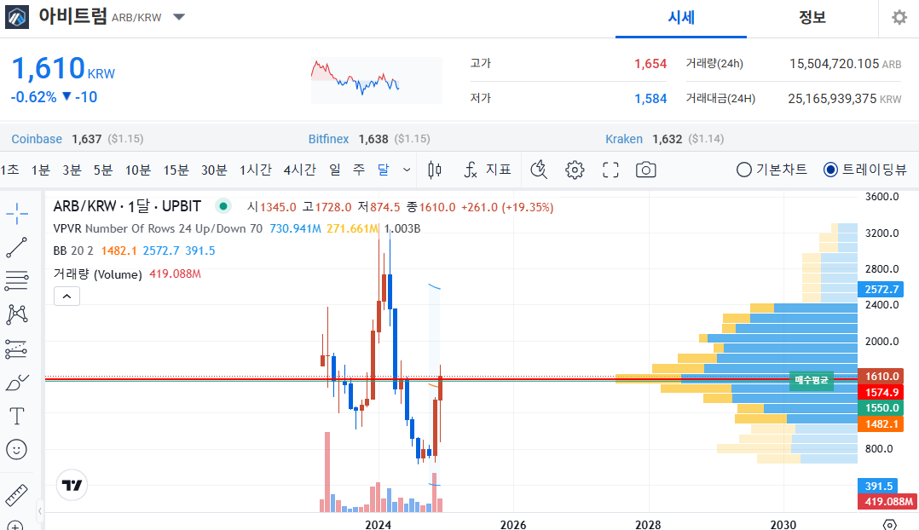The image size is (919, 530).
Task: Click the mini price sparkline chart
Action: coord(376,80)
